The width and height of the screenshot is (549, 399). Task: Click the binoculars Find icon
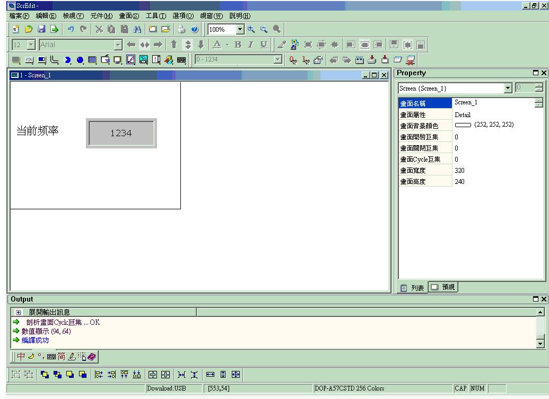pos(137,30)
